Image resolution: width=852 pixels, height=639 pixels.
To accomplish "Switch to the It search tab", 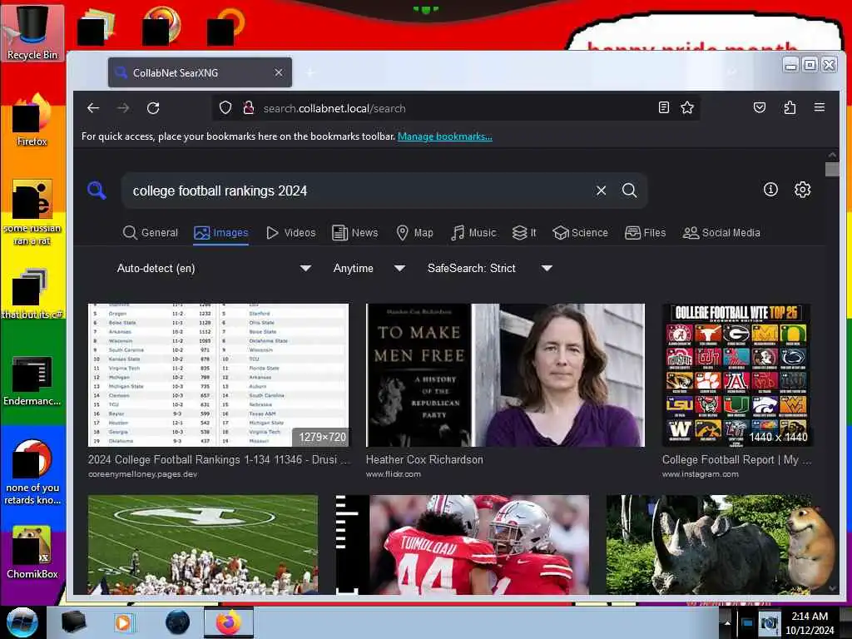I will [524, 233].
